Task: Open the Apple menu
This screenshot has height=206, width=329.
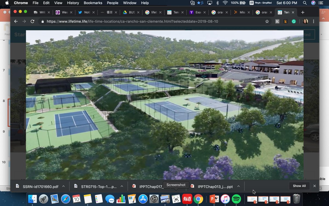Action: 7,3
